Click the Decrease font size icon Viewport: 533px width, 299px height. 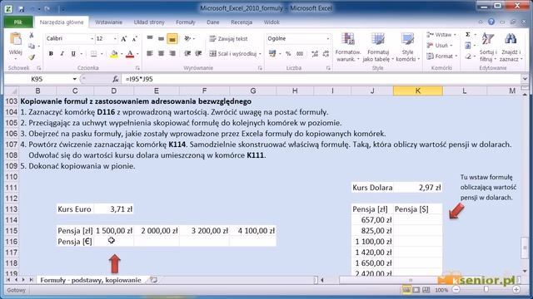pyautogui.click(x=135, y=39)
